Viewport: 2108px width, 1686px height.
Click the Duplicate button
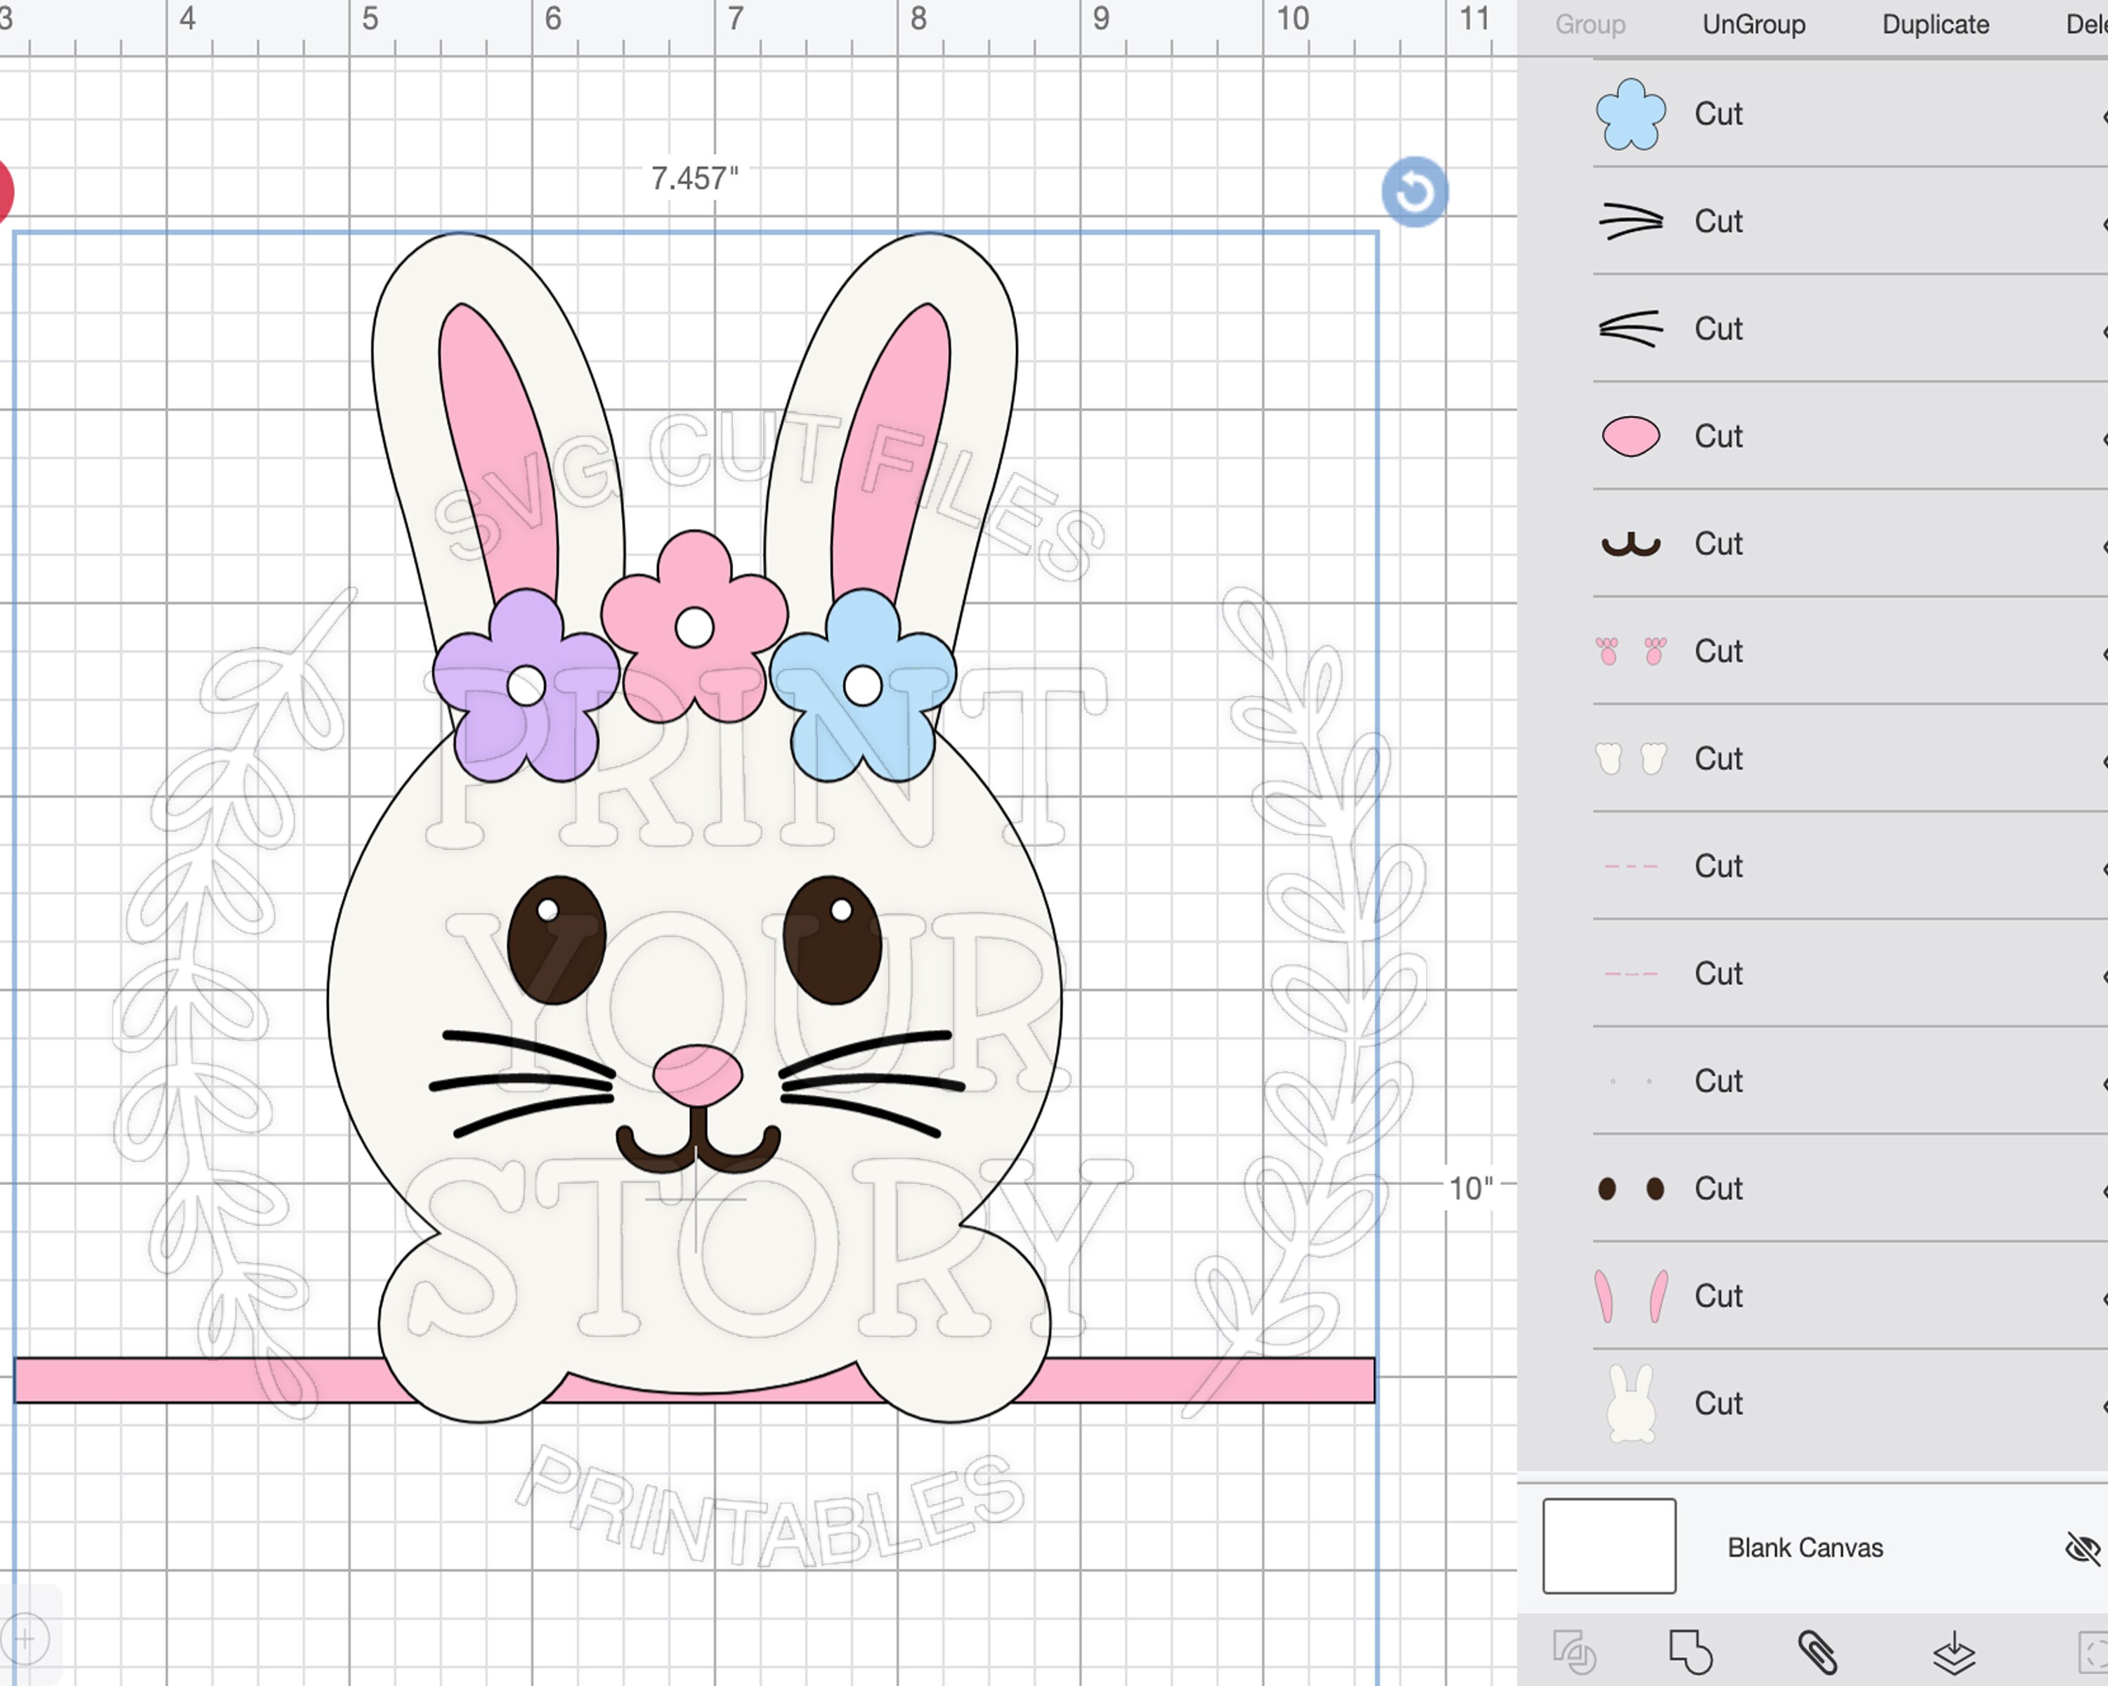coord(1936,25)
